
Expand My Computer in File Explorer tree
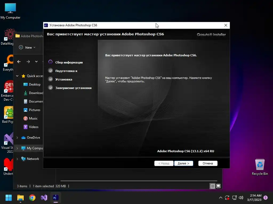click(17, 148)
